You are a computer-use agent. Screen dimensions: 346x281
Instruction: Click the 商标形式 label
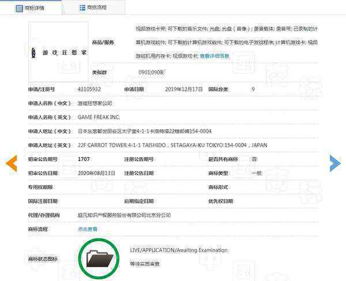pos(218,187)
